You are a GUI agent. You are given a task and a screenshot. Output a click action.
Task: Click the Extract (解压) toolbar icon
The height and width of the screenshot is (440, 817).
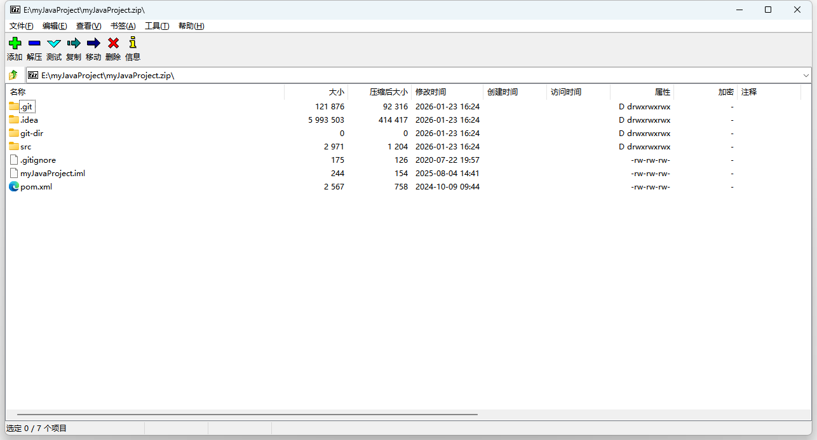[34, 43]
